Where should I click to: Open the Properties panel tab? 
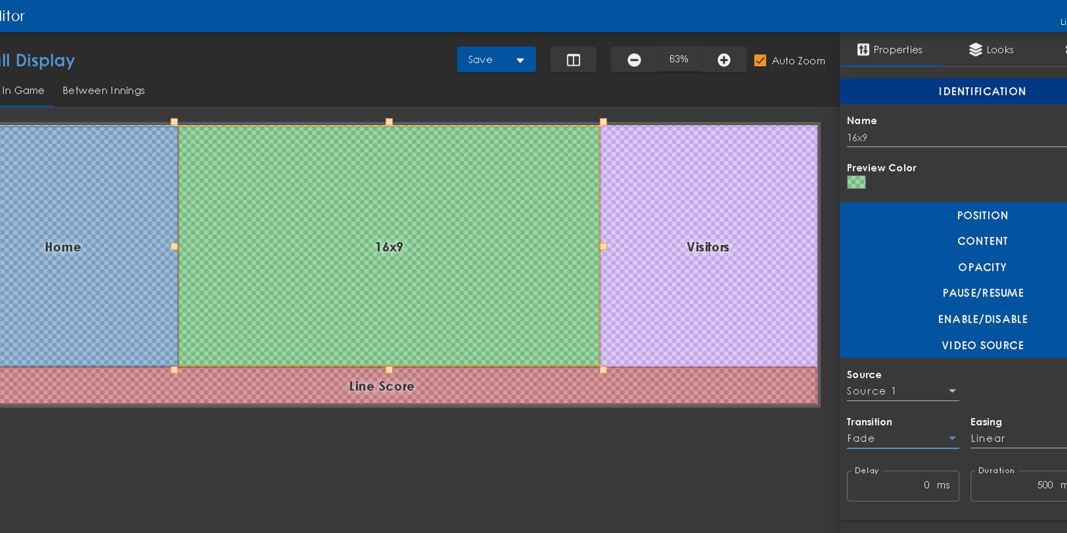pos(890,50)
